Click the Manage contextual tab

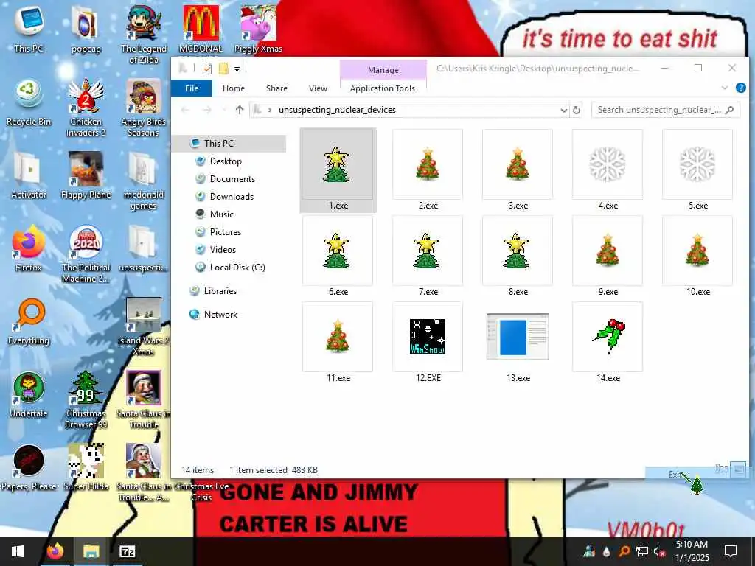(383, 70)
